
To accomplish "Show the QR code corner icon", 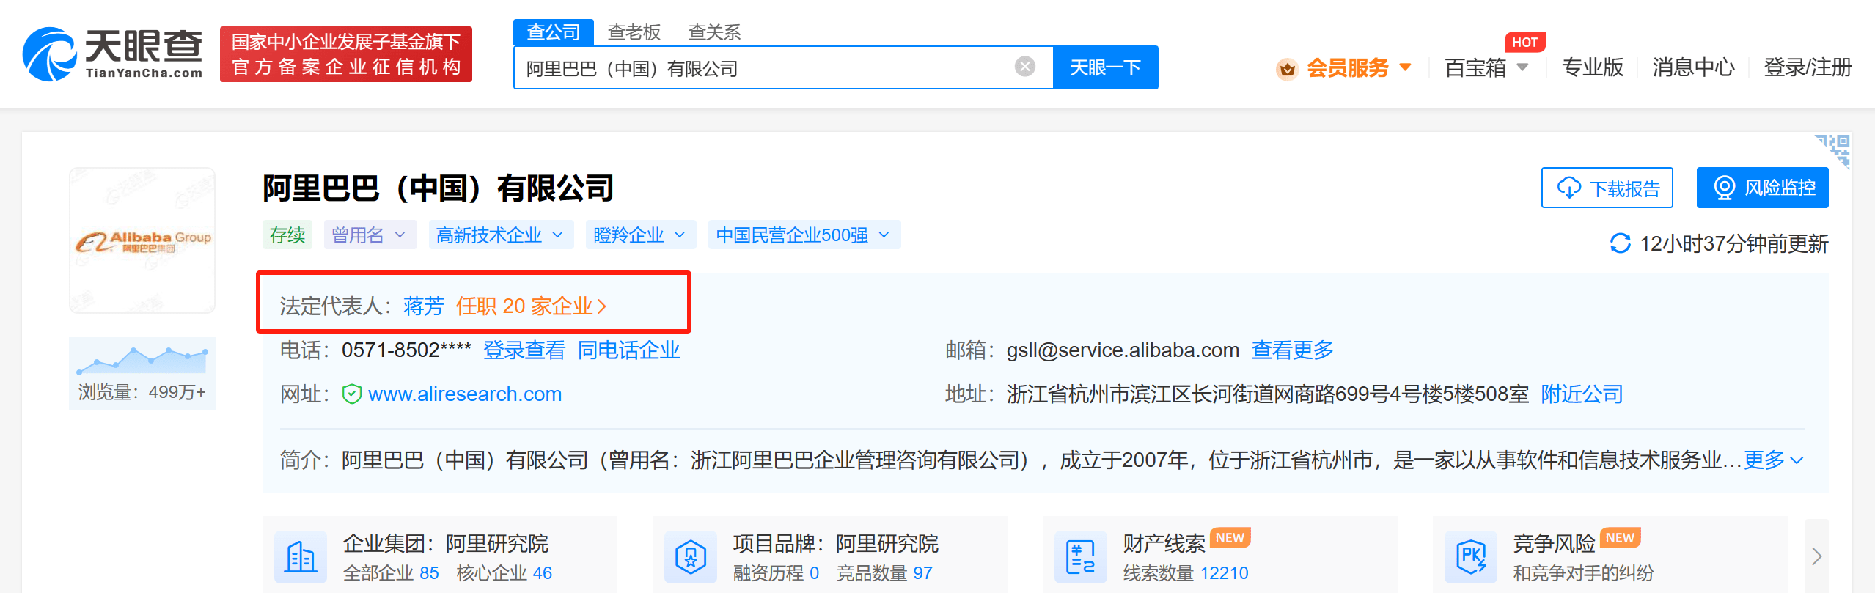I will coord(1833,151).
